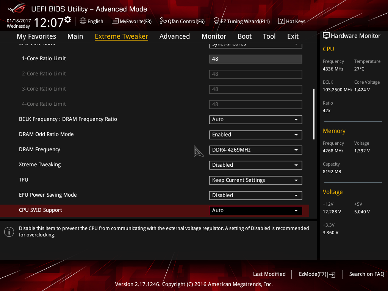Go to the Advanced tab
The height and width of the screenshot is (291, 388).
[175, 36]
